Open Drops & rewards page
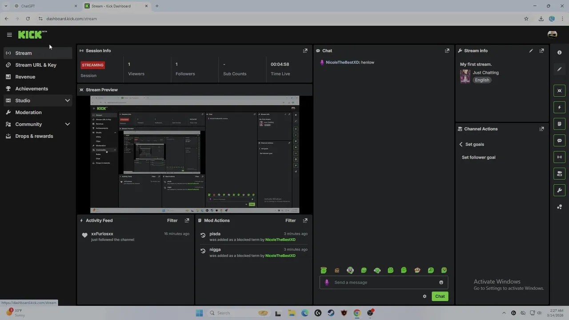This screenshot has width=569, height=320. tap(38, 136)
